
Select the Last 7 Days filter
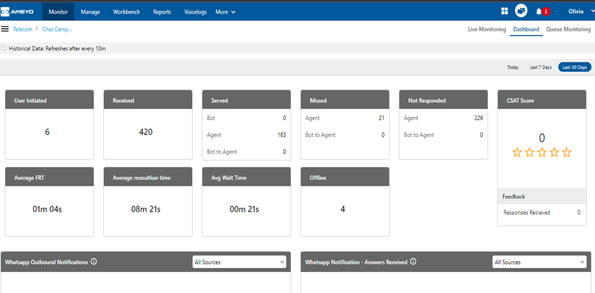pyautogui.click(x=540, y=67)
